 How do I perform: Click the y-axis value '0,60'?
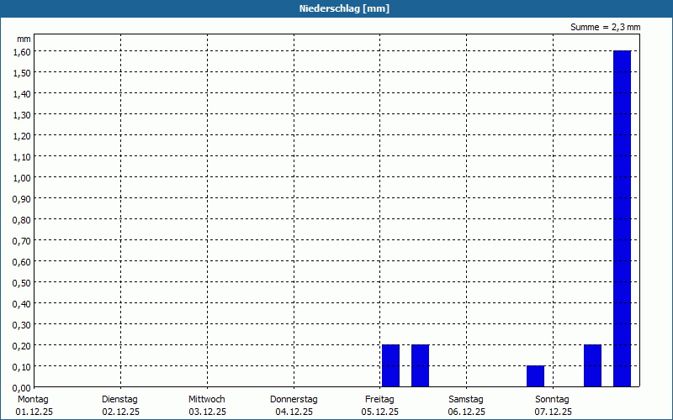pyautogui.click(x=22, y=262)
